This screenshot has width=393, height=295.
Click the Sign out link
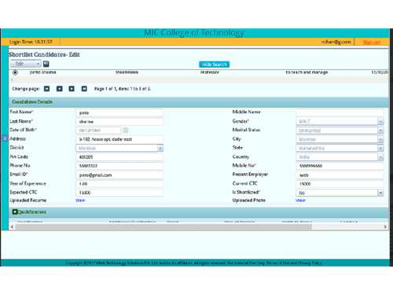371,42
